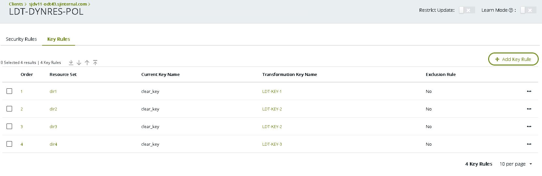Go to the Clients breadcrumb link
The height and width of the screenshot is (176, 542).
pyautogui.click(x=16, y=4)
